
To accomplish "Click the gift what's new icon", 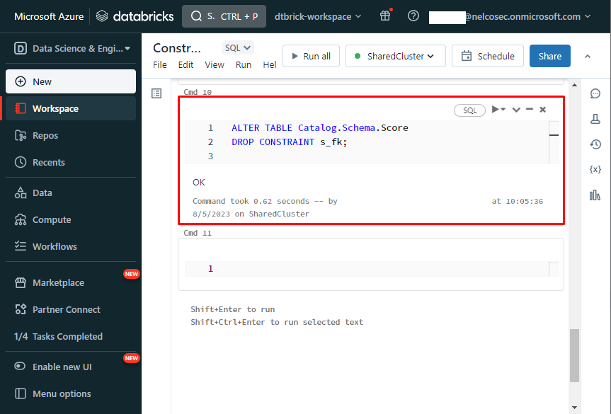I will (385, 16).
